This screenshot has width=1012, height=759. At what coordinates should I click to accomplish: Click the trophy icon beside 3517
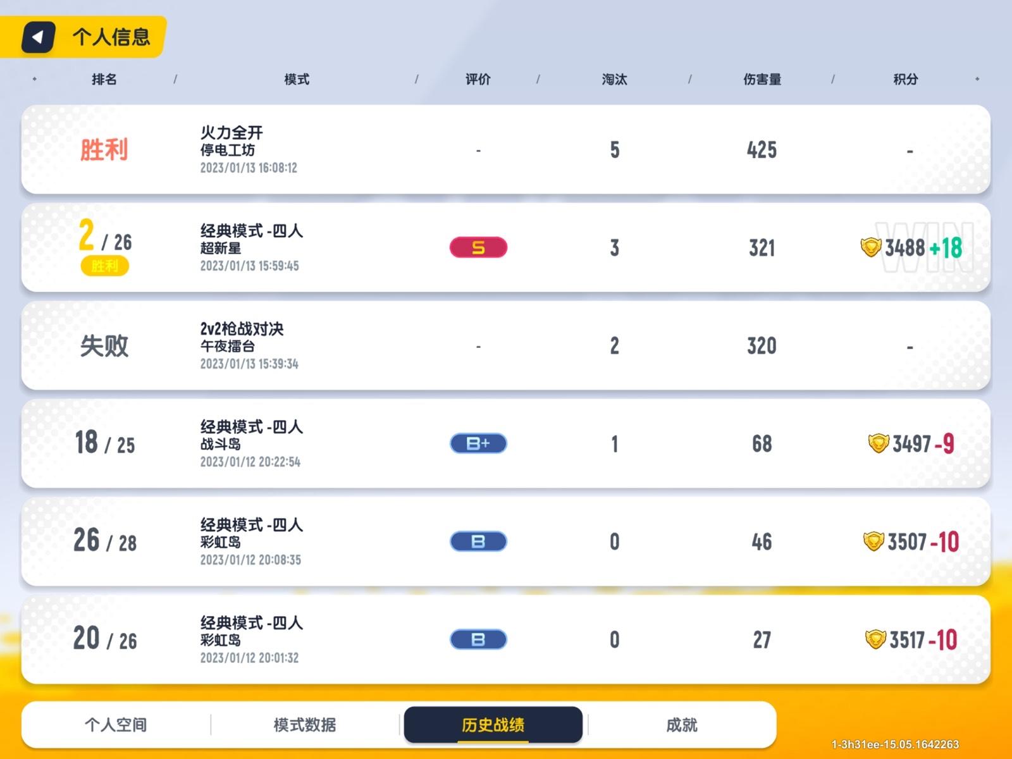(x=875, y=639)
